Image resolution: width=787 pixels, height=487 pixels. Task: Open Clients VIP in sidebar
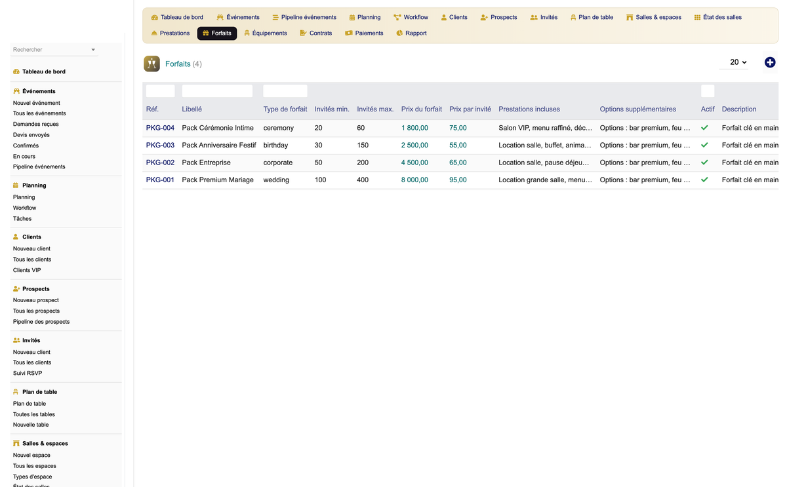(27, 270)
